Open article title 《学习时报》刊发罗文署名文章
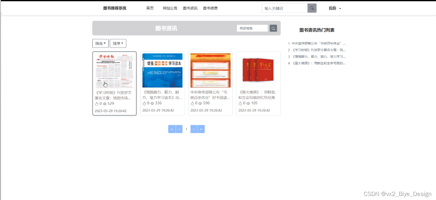Viewport: 436px width, 200px height. 113,95
